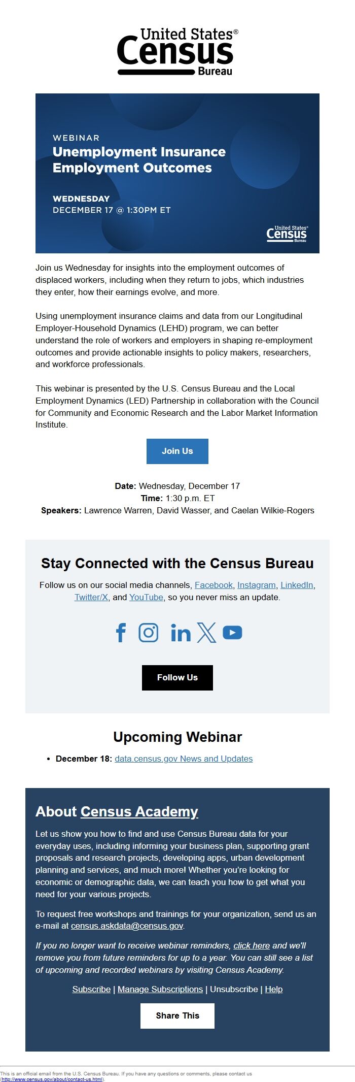Click the Follow Us button
The width and height of the screenshot is (355, 1082).
click(177, 677)
